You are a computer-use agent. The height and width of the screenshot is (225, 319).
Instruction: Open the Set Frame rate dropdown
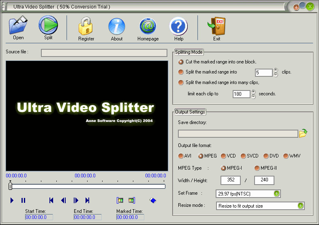(276, 193)
